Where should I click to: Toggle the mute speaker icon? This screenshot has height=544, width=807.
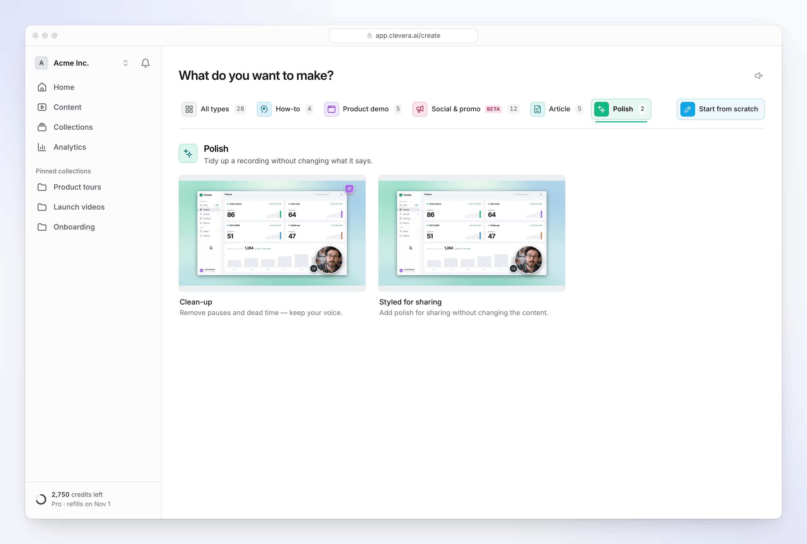(758, 76)
